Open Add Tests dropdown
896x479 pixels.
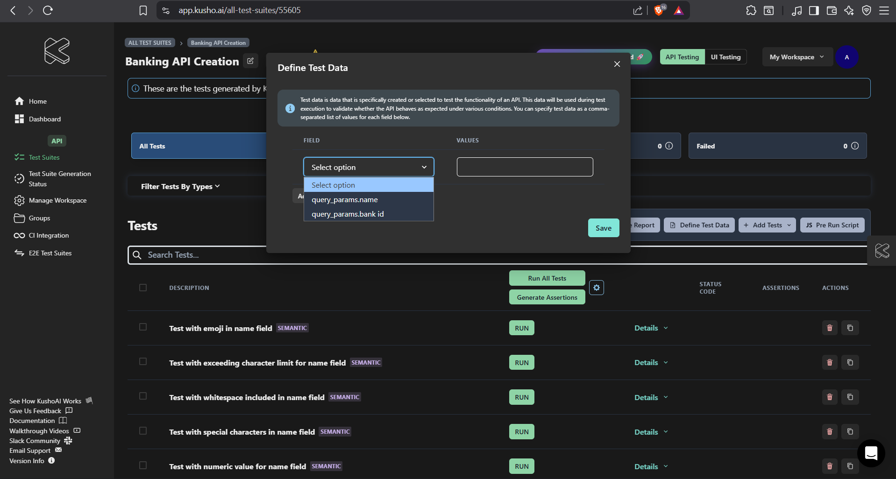[767, 225]
